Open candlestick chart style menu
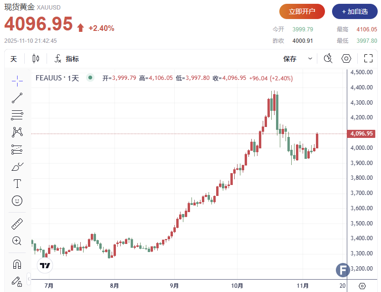This screenshot has height=292, width=381. pos(36,59)
